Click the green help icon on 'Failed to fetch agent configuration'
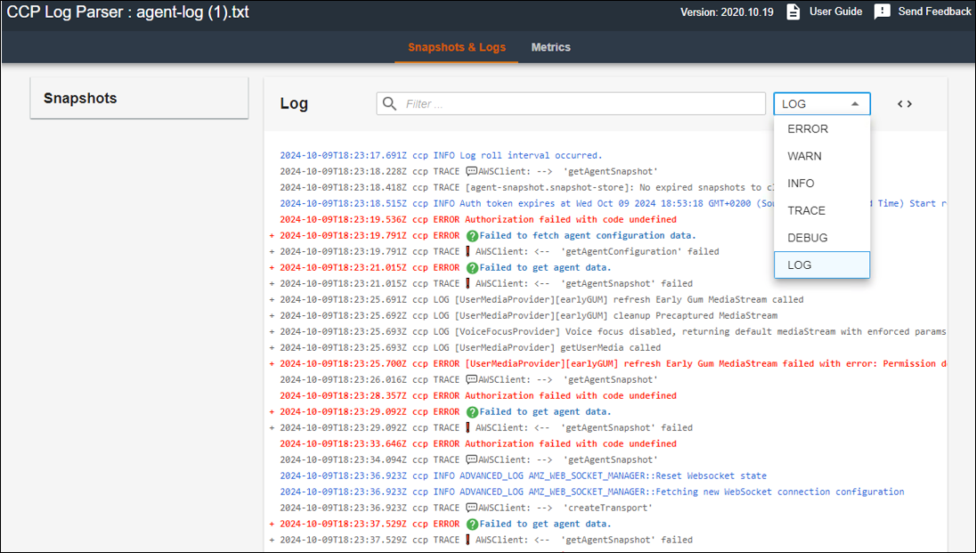This screenshot has width=976, height=553. click(472, 235)
